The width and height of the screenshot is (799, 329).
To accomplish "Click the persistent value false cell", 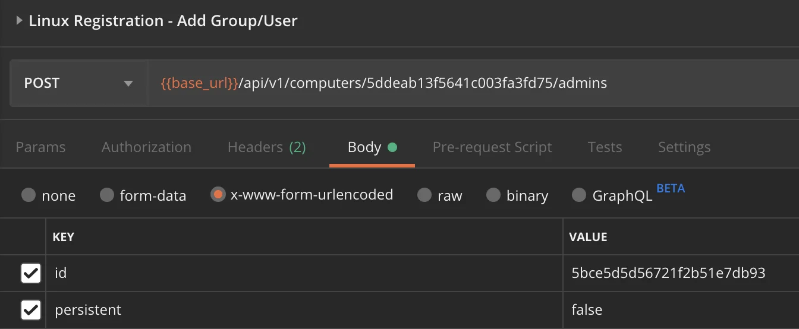I will 681,310.
